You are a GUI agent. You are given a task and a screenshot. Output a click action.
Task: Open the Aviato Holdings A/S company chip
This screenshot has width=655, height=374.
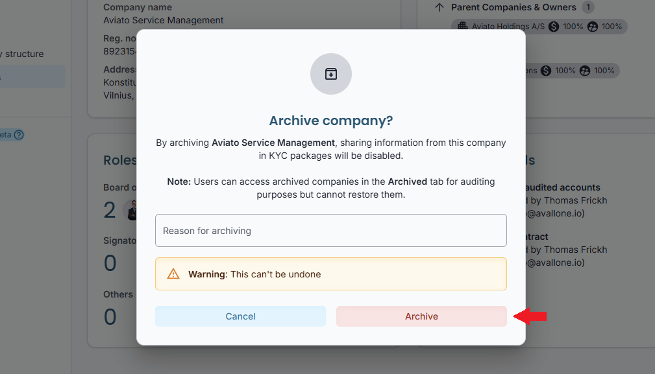click(539, 27)
